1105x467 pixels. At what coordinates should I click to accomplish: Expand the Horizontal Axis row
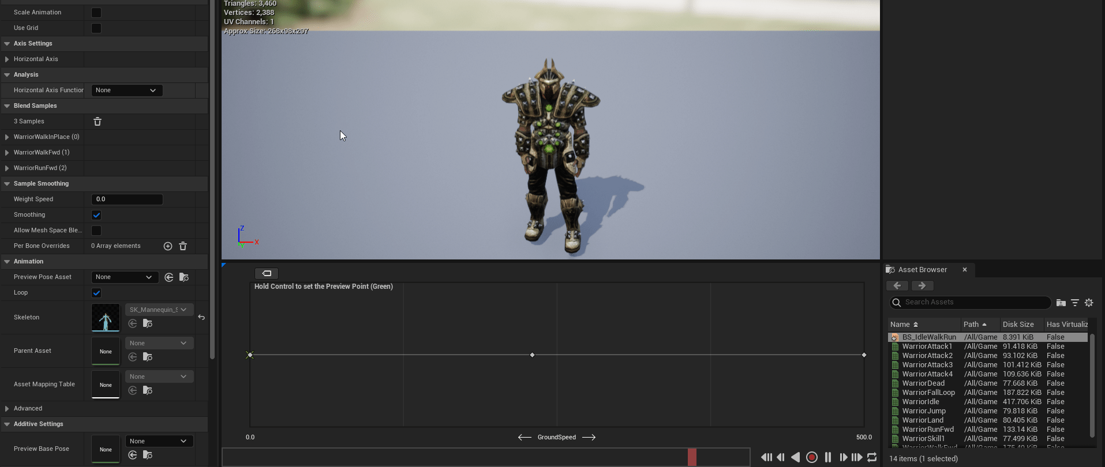[7, 59]
